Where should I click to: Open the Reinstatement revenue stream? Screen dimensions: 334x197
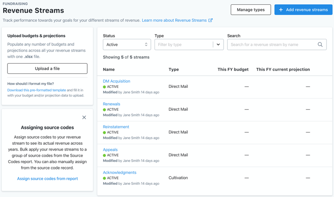coord(116,127)
